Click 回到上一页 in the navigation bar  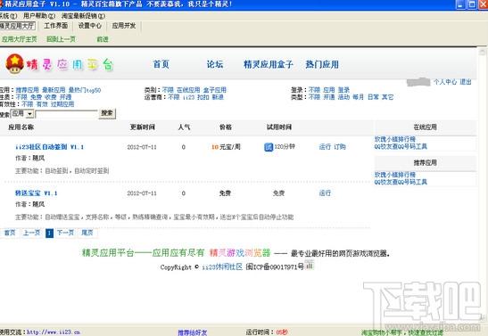coord(61,39)
